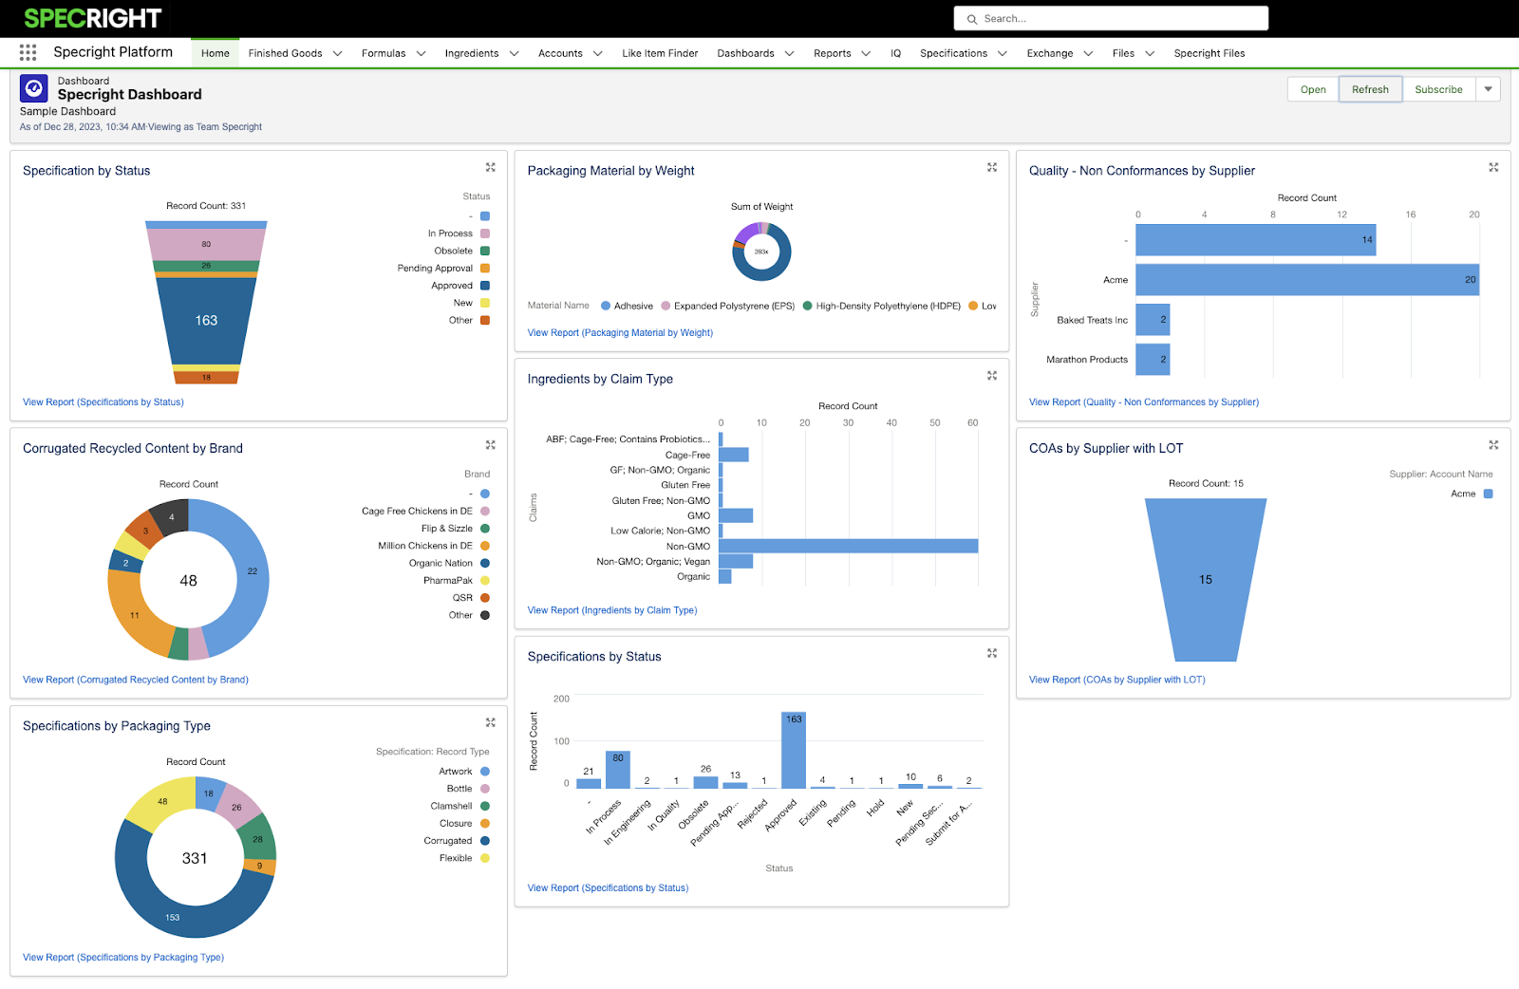This screenshot has width=1519, height=989.
Task: Click the Acme bar showing 20
Action: point(1307,280)
